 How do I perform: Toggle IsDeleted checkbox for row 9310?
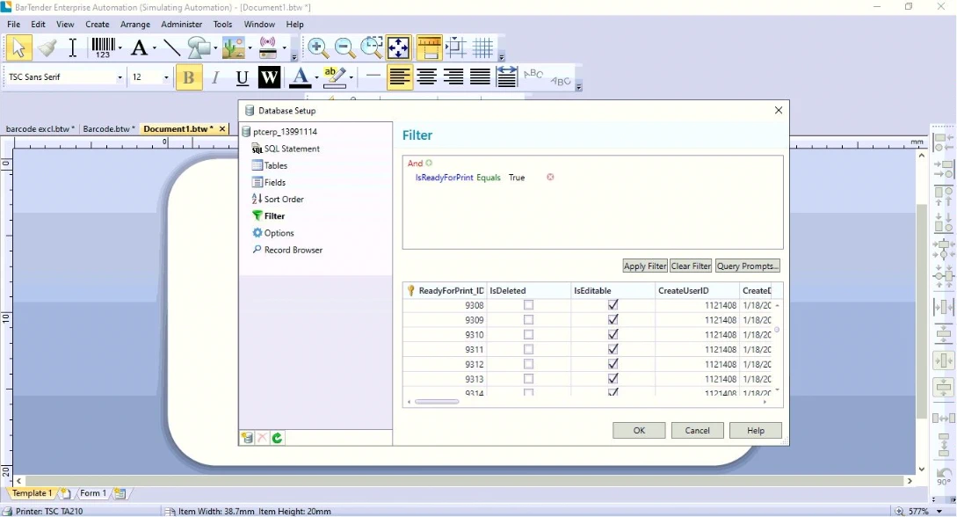click(528, 334)
